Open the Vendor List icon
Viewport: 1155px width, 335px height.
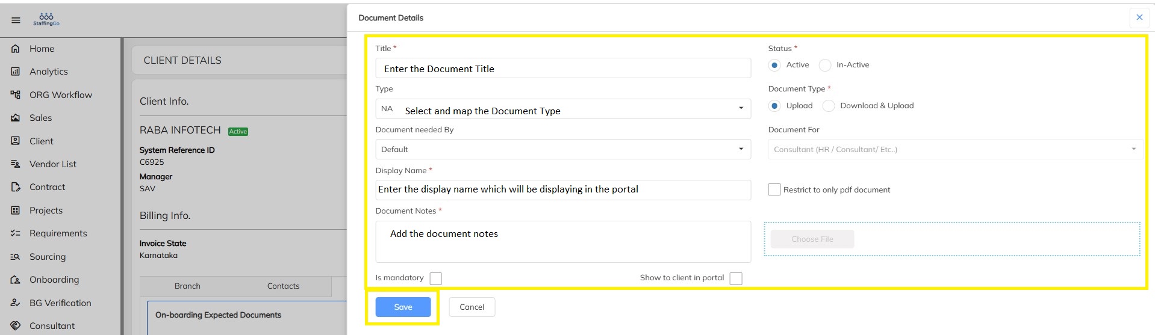pos(16,164)
